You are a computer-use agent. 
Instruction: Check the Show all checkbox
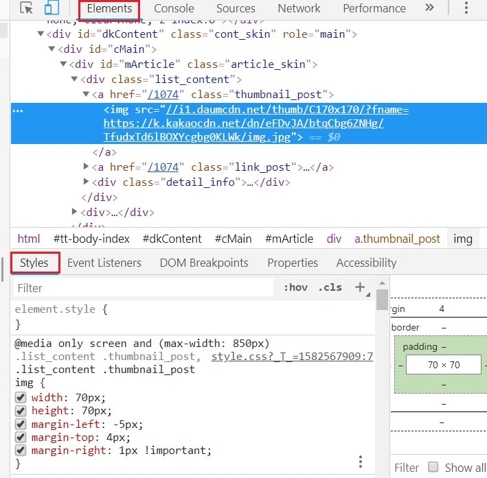433,466
